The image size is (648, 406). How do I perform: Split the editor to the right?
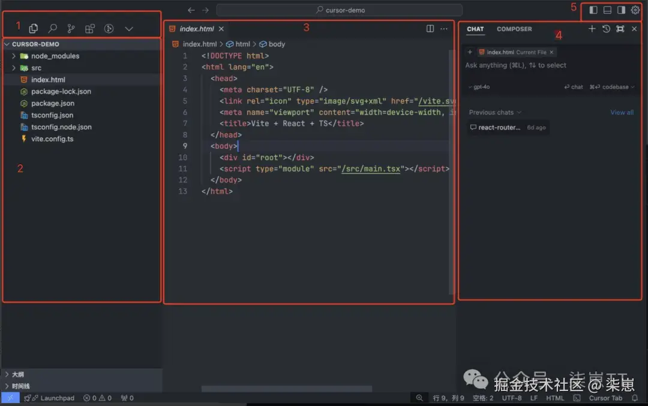(430, 29)
